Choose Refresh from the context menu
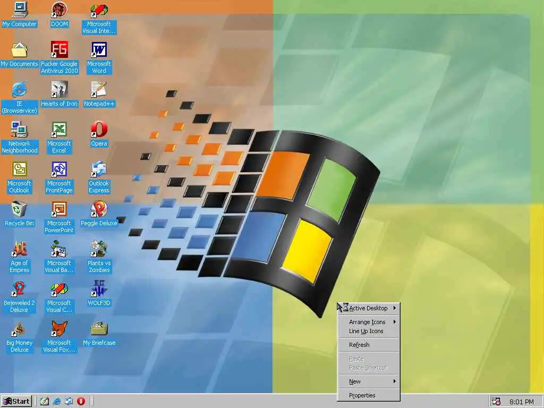 pos(369,345)
